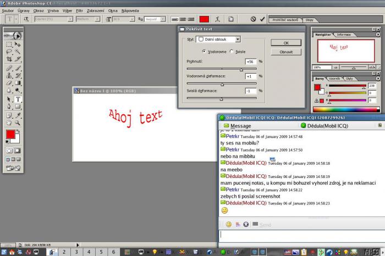
Task: Select the Type (T) tool in toolbox
Action: point(18,99)
